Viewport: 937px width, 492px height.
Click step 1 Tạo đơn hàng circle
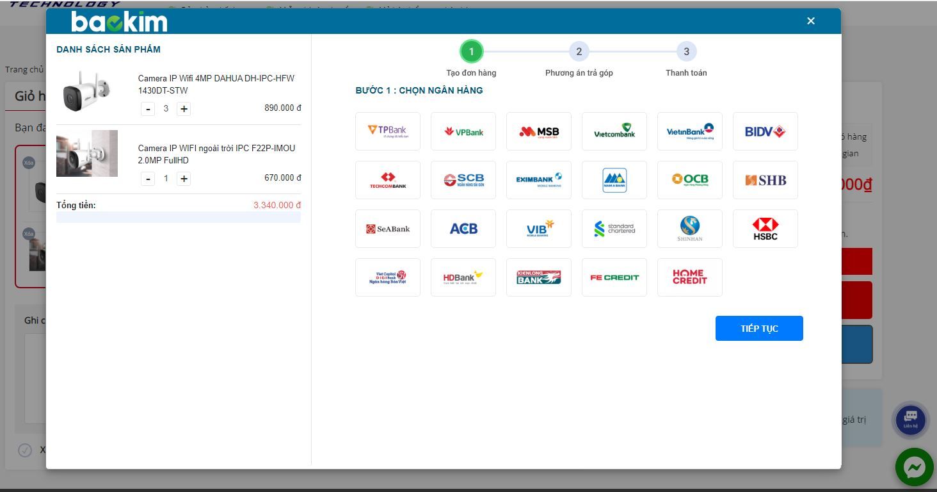pos(471,51)
